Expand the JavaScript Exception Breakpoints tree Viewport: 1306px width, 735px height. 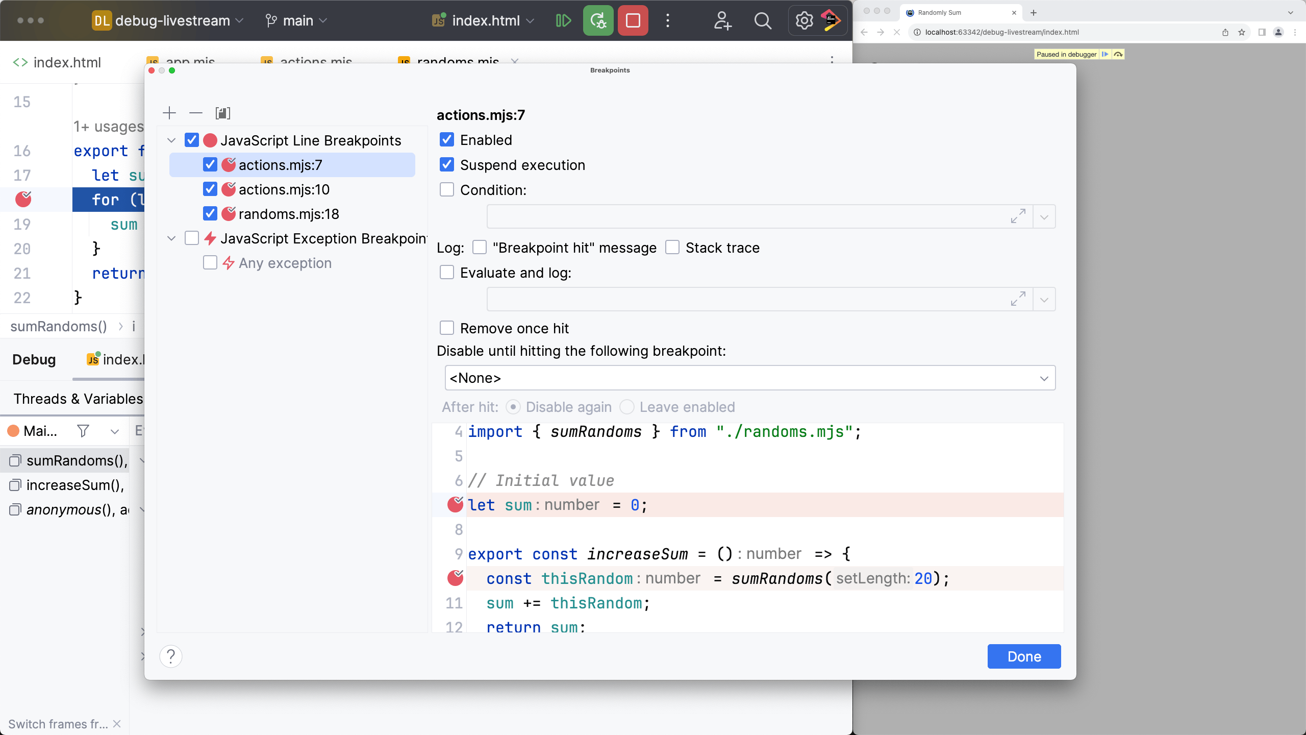pos(171,238)
